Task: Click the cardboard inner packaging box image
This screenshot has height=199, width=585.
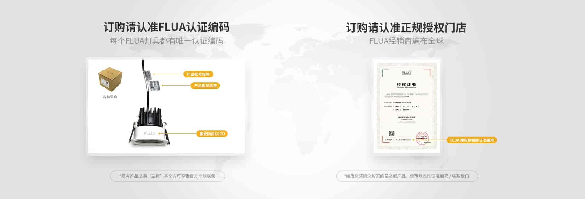Action: (x=110, y=79)
